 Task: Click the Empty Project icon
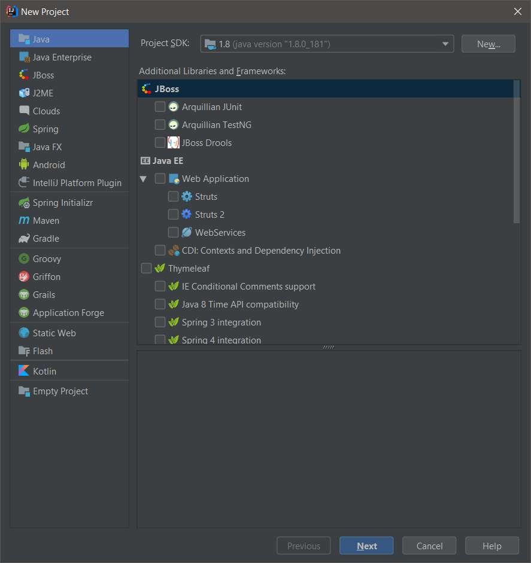pyautogui.click(x=24, y=391)
